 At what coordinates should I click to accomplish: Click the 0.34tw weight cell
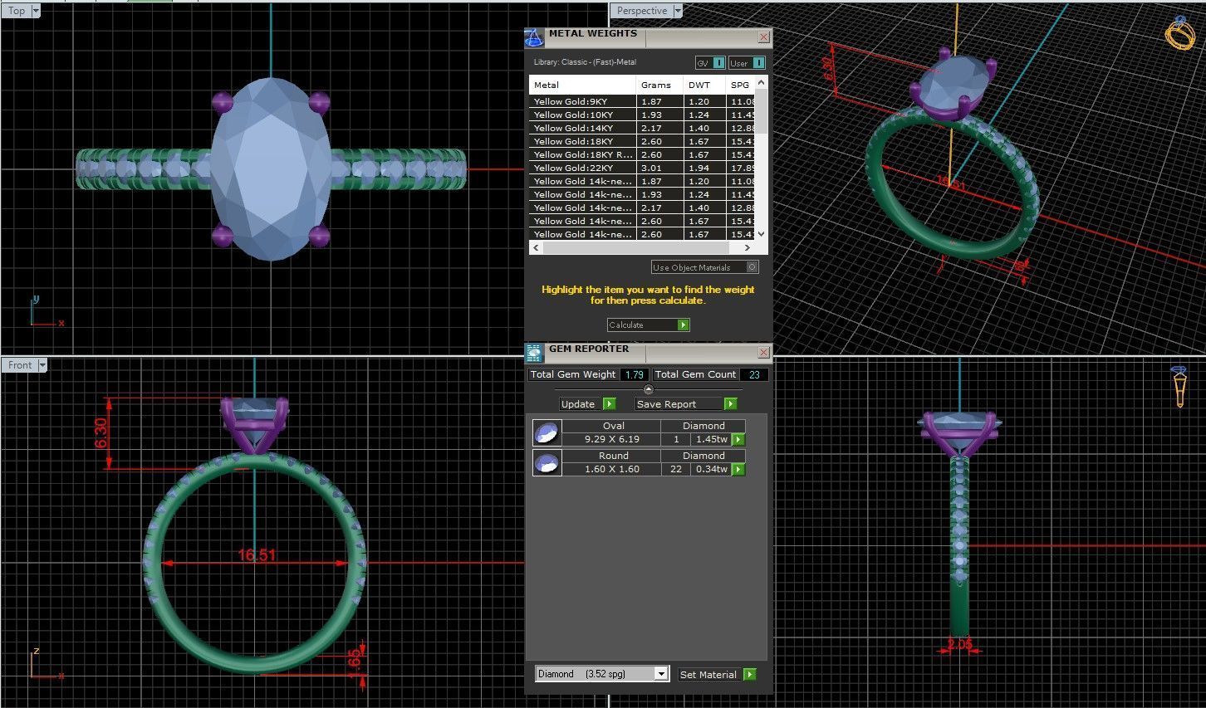[x=712, y=469]
